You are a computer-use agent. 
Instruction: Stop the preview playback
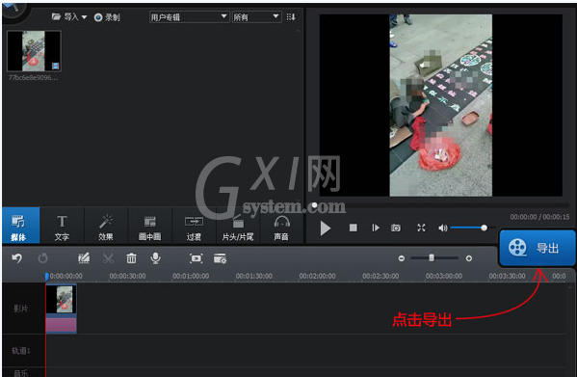pos(354,228)
